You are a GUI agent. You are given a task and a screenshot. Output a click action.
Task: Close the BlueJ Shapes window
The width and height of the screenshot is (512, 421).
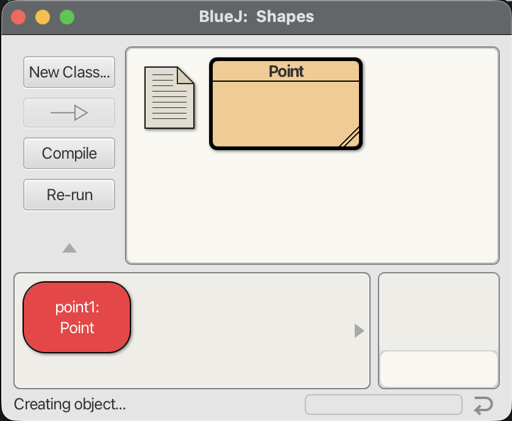click(18, 16)
